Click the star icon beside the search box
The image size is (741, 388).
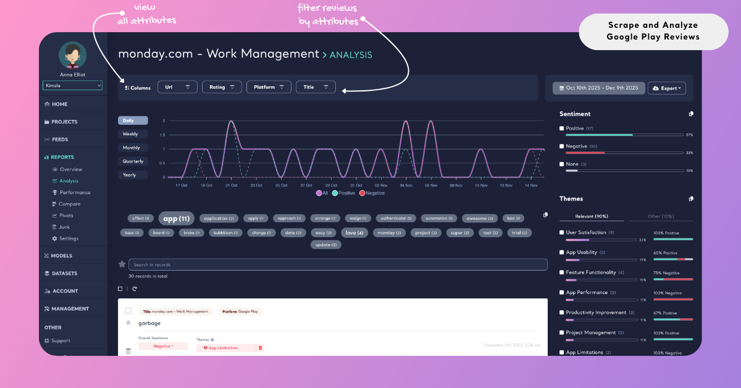pos(122,264)
